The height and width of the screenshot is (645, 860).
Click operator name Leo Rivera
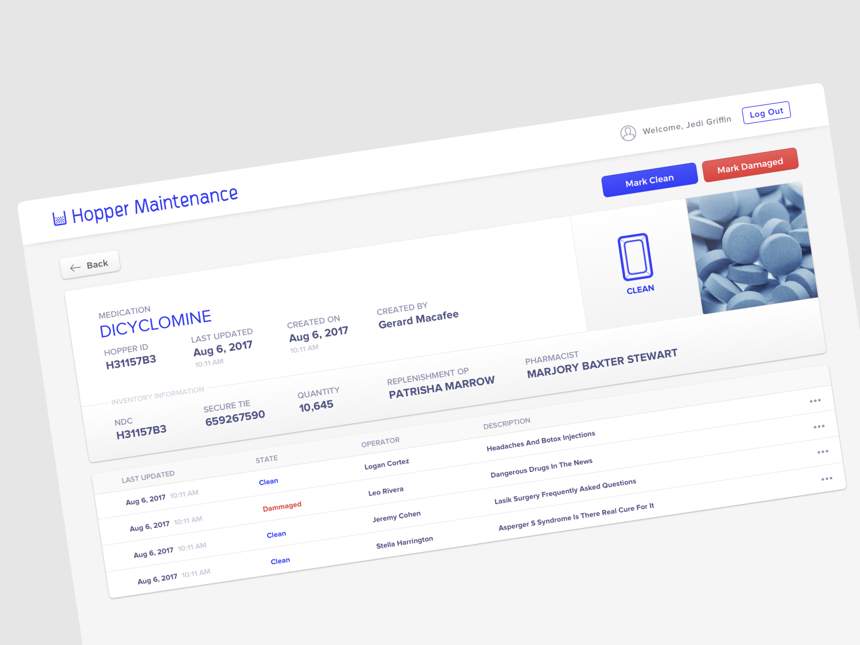point(385,491)
